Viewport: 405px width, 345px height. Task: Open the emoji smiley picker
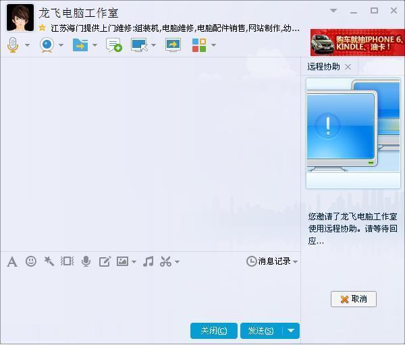point(31,261)
